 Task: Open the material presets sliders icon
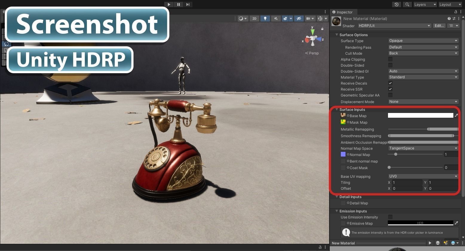(454, 19)
